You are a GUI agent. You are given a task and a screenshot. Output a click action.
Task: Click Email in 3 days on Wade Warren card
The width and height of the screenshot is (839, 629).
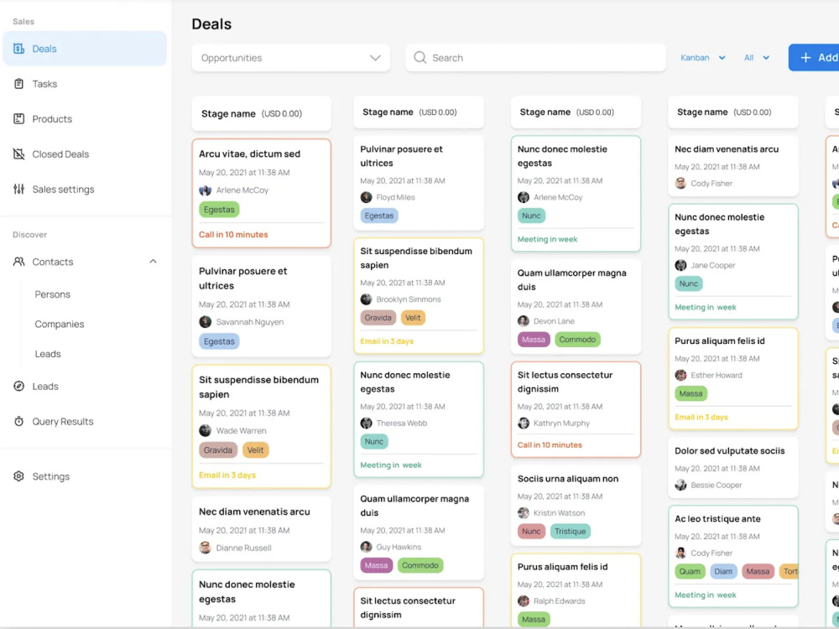227,476
